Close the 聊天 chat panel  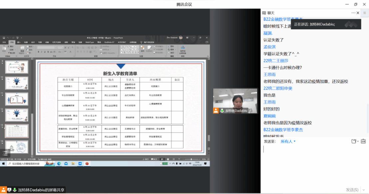click(358, 13)
